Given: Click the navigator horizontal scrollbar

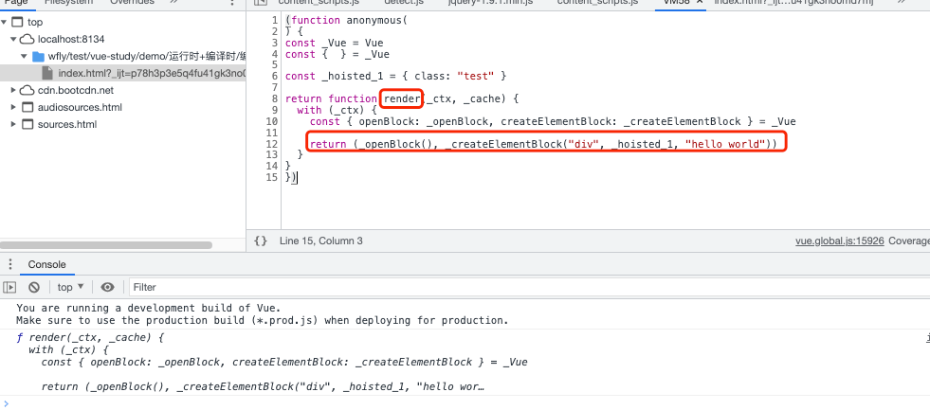Looking at the screenshot, I should (106, 244).
